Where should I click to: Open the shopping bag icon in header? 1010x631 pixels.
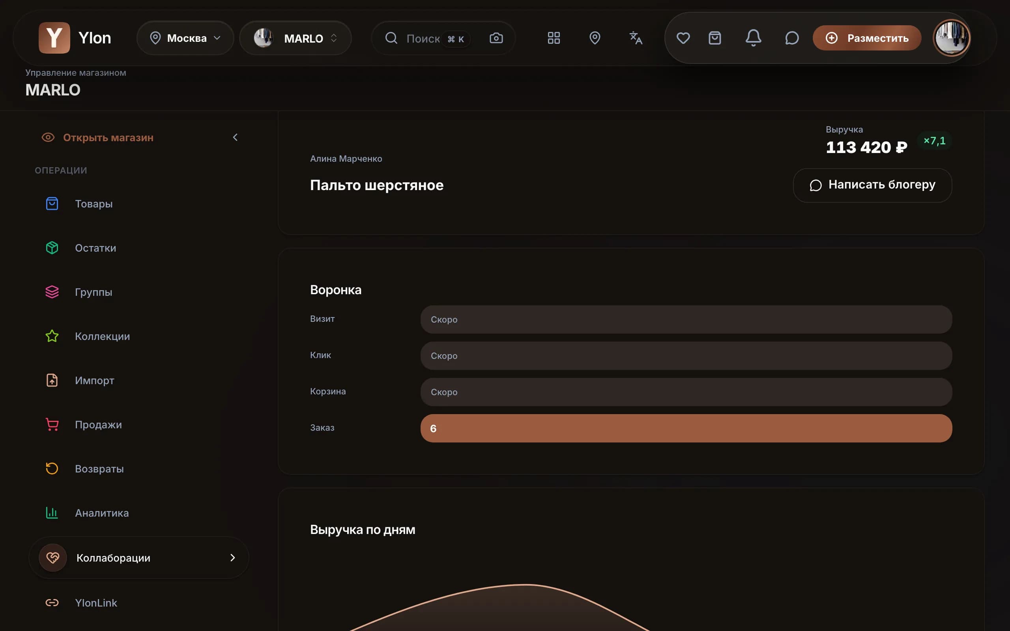pos(715,38)
